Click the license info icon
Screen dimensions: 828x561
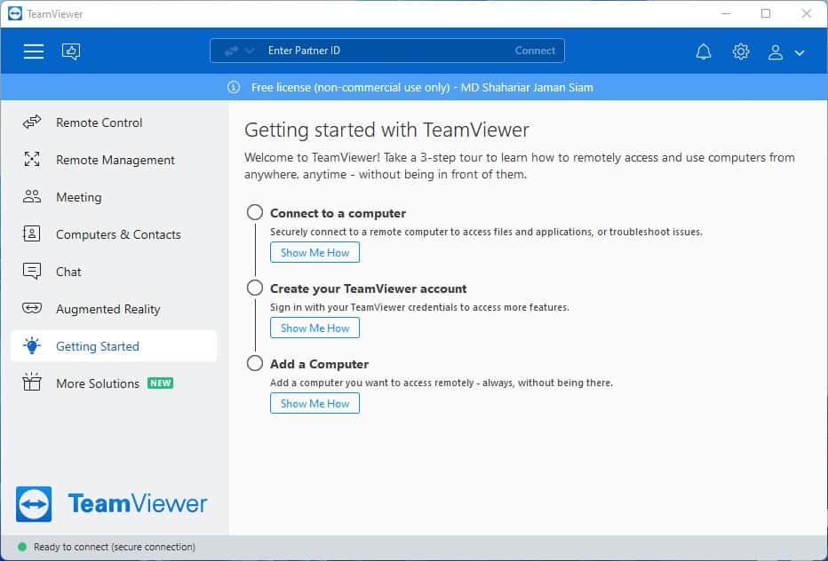pos(234,87)
